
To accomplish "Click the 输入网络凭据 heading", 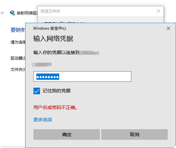I will coord(53,39).
